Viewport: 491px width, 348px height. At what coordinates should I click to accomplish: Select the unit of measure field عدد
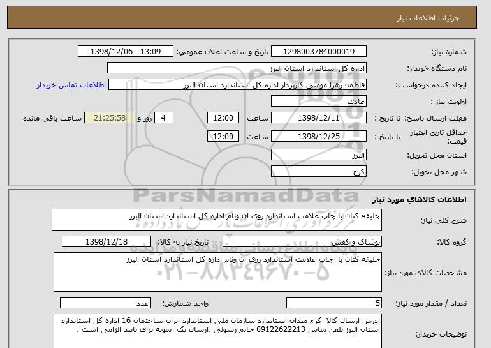pos(105,303)
